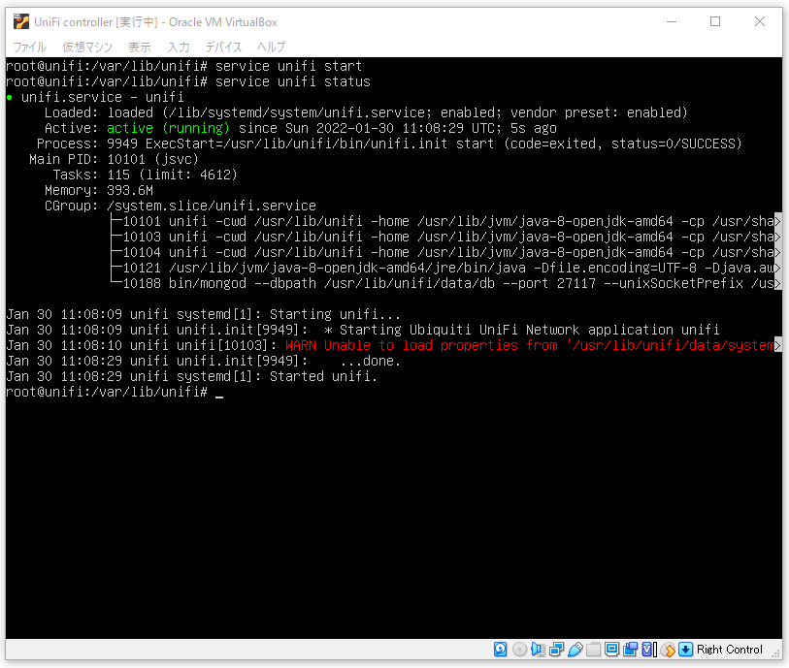This screenshot has height=668, width=789.
Task: Click the 'Loaded: loaded' unit file line
Action: click(366, 112)
